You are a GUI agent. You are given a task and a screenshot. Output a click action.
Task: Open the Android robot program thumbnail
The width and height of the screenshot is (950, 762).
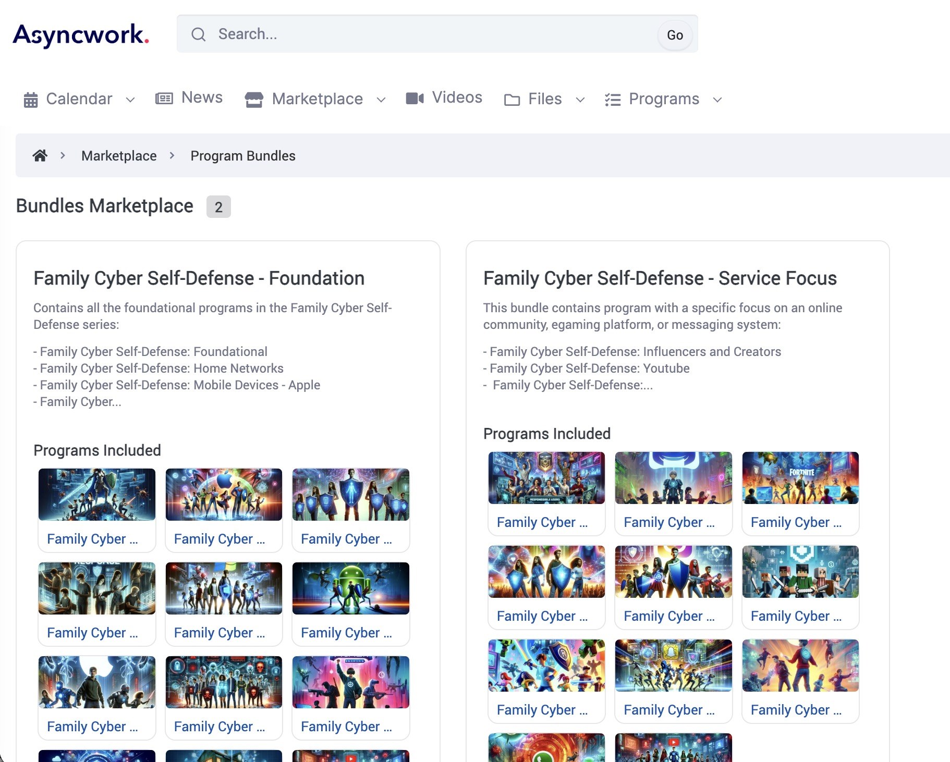[x=350, y=588]
